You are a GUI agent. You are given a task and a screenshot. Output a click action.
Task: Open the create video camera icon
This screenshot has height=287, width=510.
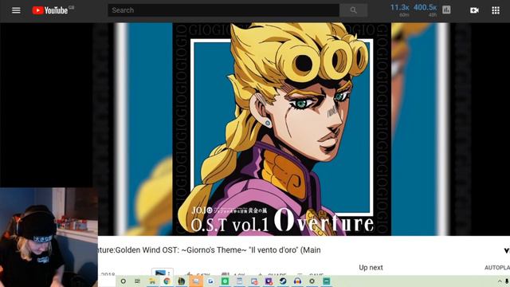pyautogui.click(x=474, y=10)
